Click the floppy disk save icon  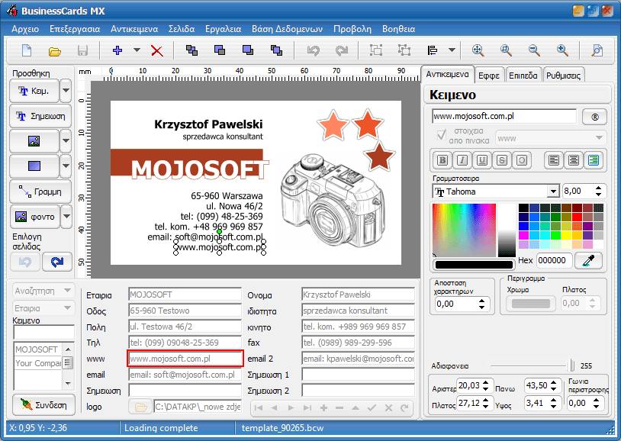(x=82, y=50)
